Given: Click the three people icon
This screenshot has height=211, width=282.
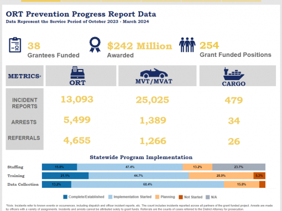Looking at the screenshot, I should pyautogui.click(x=187, y=45).
